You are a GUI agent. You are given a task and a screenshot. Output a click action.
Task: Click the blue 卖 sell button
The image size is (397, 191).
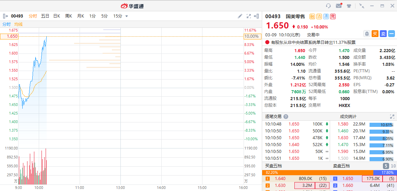click(x=383, y=34)
